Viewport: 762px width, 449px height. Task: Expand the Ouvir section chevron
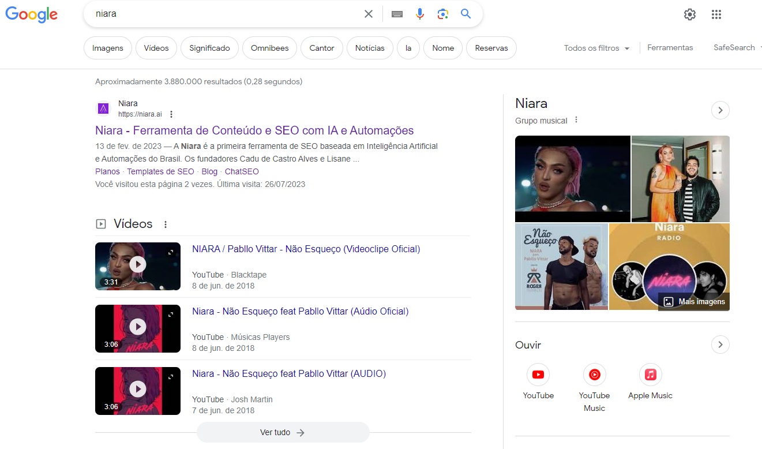pos(720,345)
